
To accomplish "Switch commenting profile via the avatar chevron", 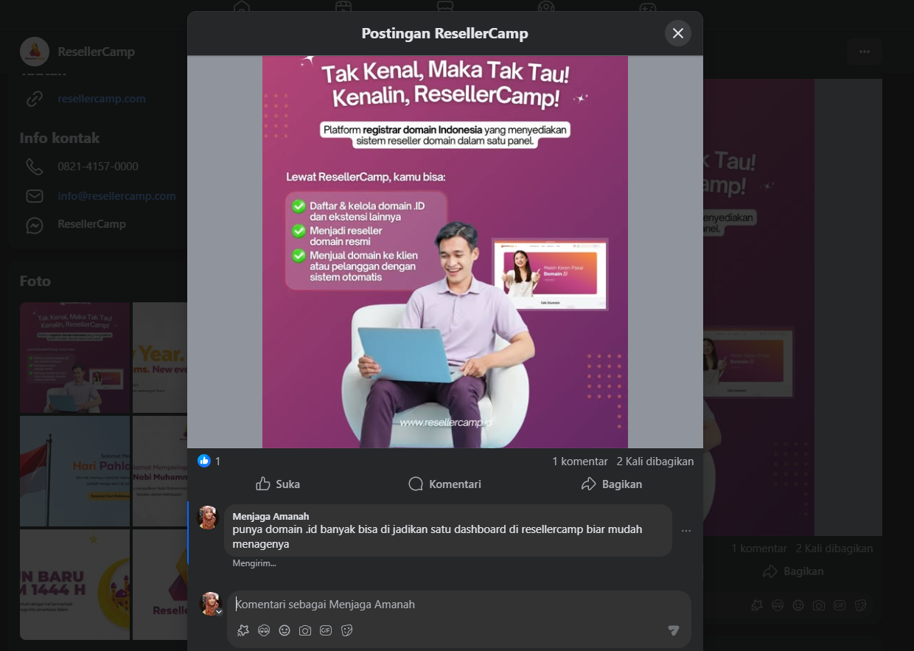I will (x=218, y=612).
